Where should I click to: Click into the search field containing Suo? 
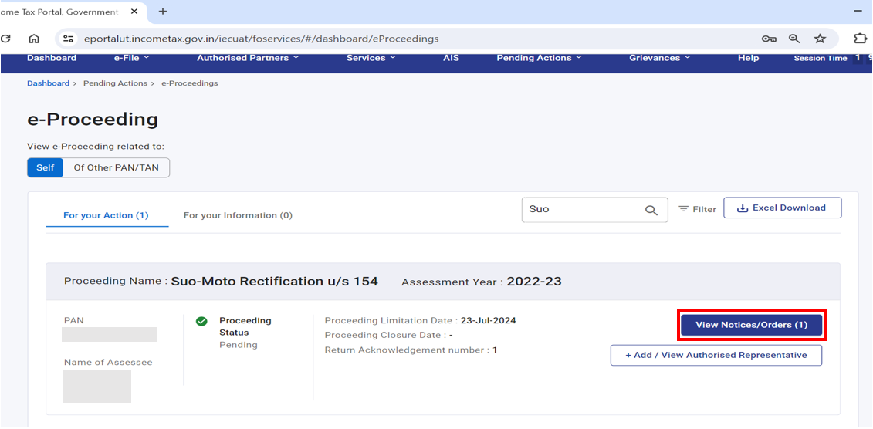[579, 209]
